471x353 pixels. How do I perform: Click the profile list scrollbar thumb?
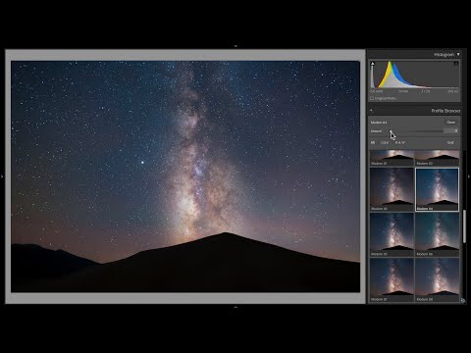click(x=464, y=227)
